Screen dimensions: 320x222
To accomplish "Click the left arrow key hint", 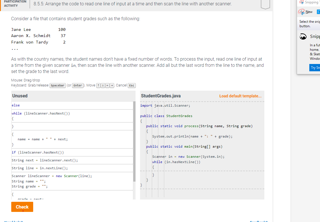I will (107, 85).
